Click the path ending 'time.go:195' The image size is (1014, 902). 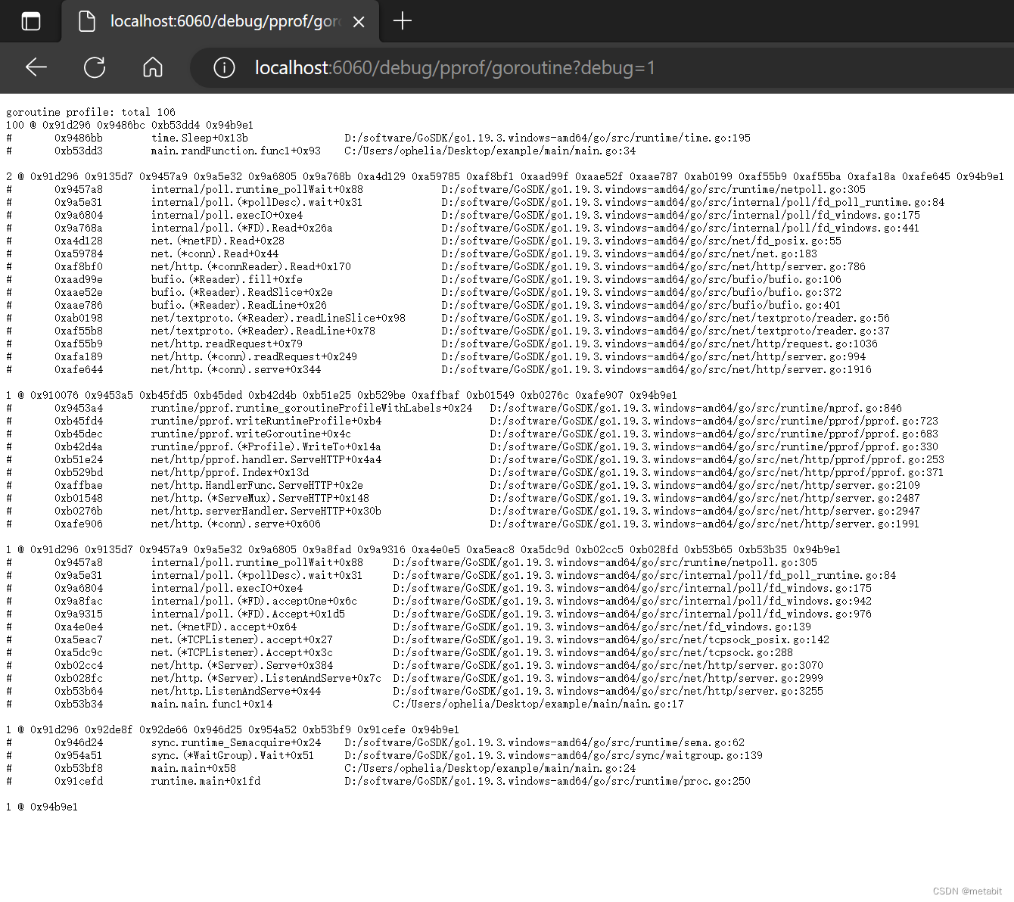coord(547,138)
